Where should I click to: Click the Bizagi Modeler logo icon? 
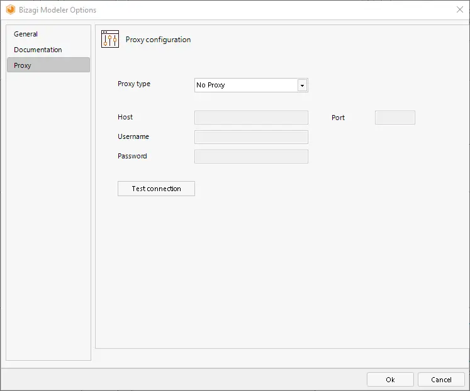coord(11,9)
